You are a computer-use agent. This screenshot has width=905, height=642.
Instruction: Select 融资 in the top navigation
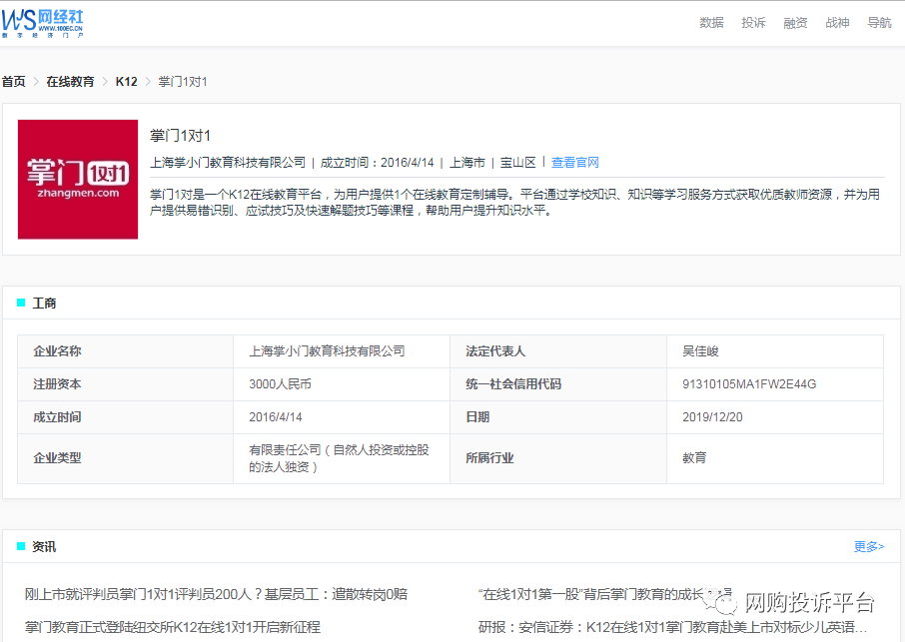795,23
